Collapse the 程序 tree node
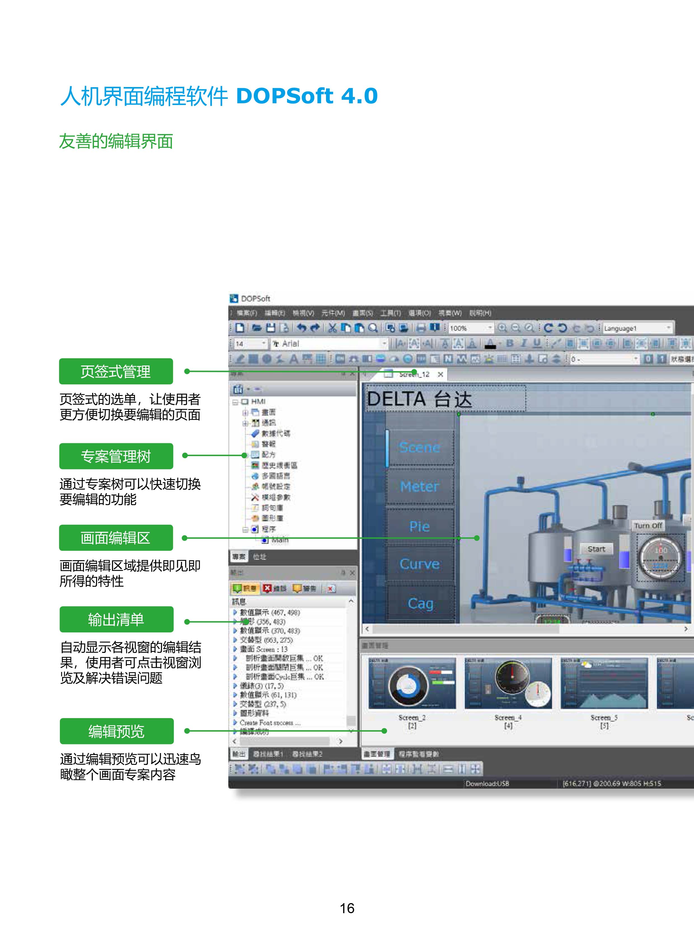This screenshot has height=942, width=694. [245, 529]
